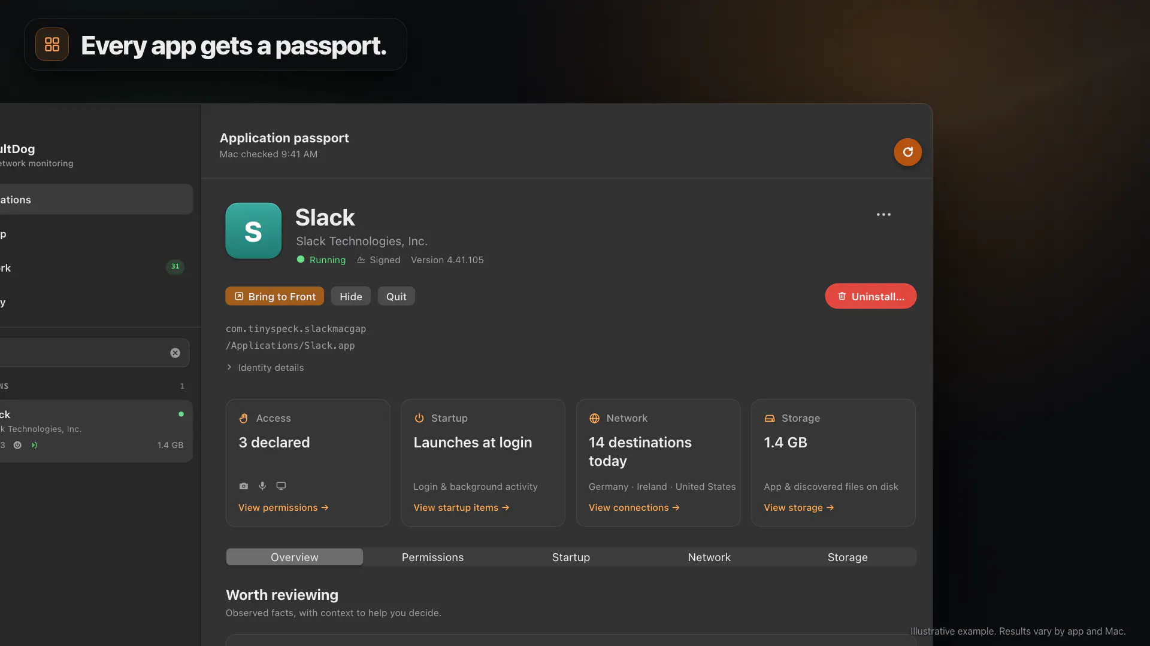1150x646 pixels.
Task: Click the microphone permission icon
Action: (262, 486)
